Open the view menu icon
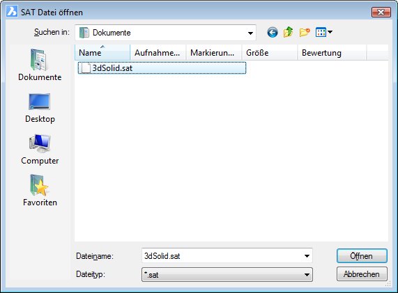Viewport: 398px width, 293px height. [x=323, y=32]
